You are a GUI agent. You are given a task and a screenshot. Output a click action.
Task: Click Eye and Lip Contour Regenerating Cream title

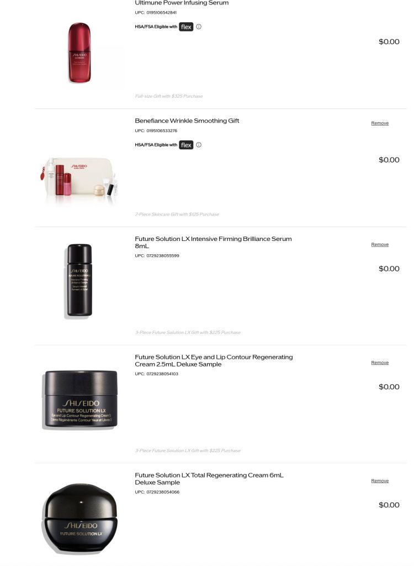214,360
